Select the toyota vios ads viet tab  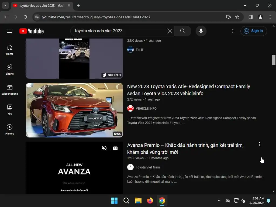pos(42,6)
